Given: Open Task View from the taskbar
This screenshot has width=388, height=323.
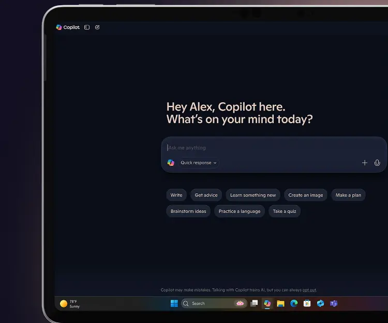Looking at the screenshot, I should coord(254,303).
